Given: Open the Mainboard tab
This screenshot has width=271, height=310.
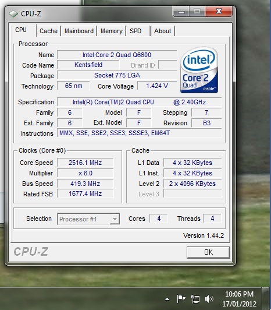Looking at the screenshot, I should (79, 31).
